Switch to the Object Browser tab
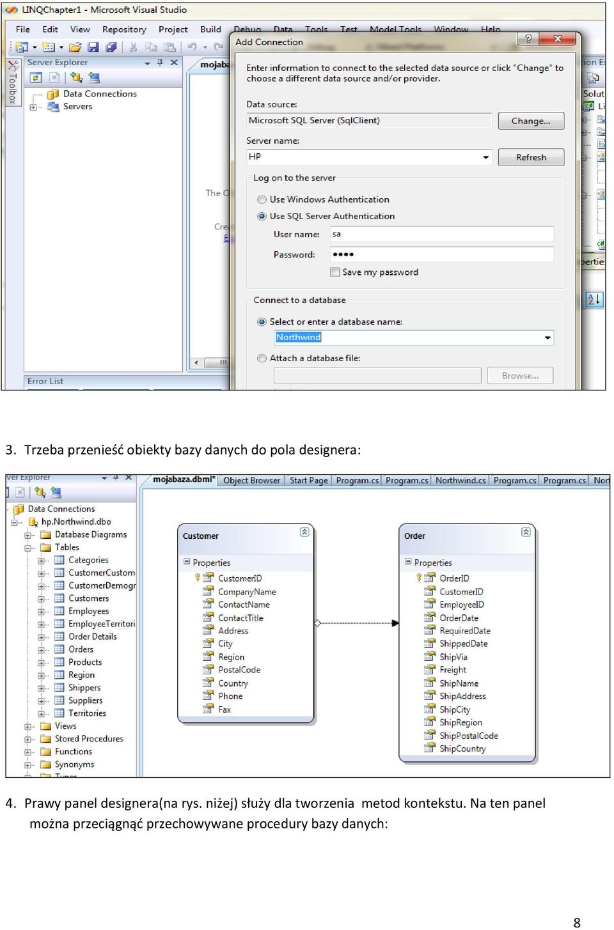Screen dimensions: 614x930 pyautogui.click(x=251, y=481)
